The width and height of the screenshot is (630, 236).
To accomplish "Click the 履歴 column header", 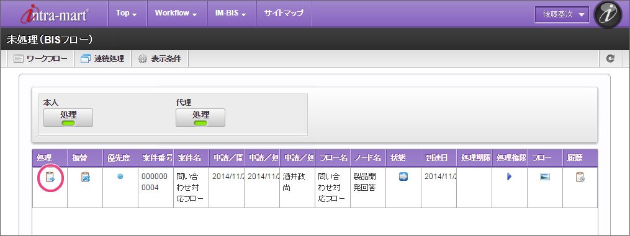I will point(580,158).
